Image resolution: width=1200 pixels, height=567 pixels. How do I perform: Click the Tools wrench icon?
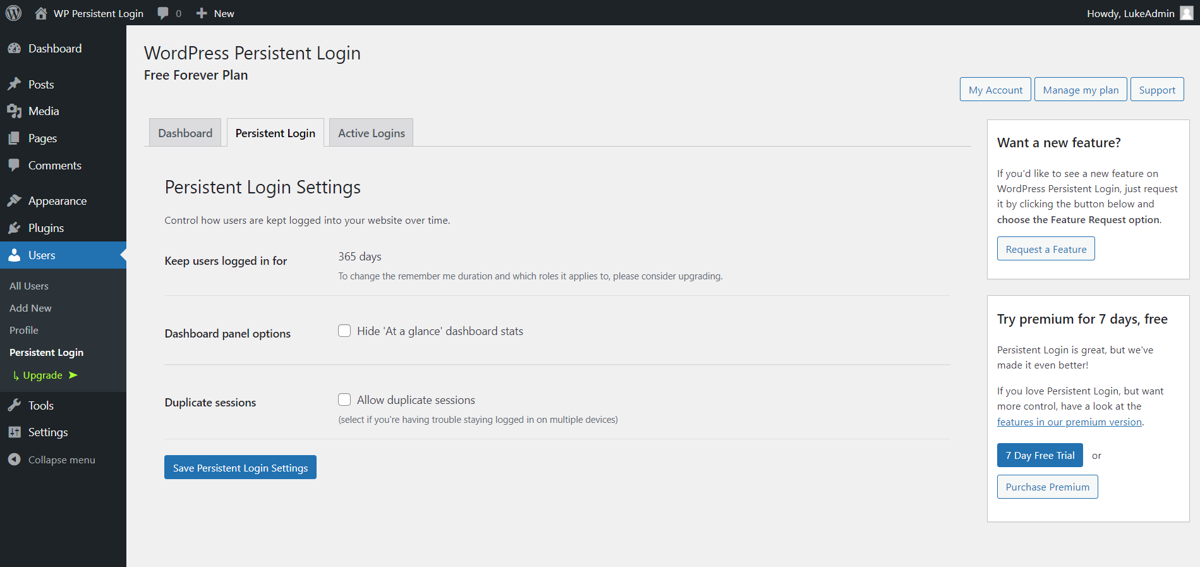coord(15,406)
